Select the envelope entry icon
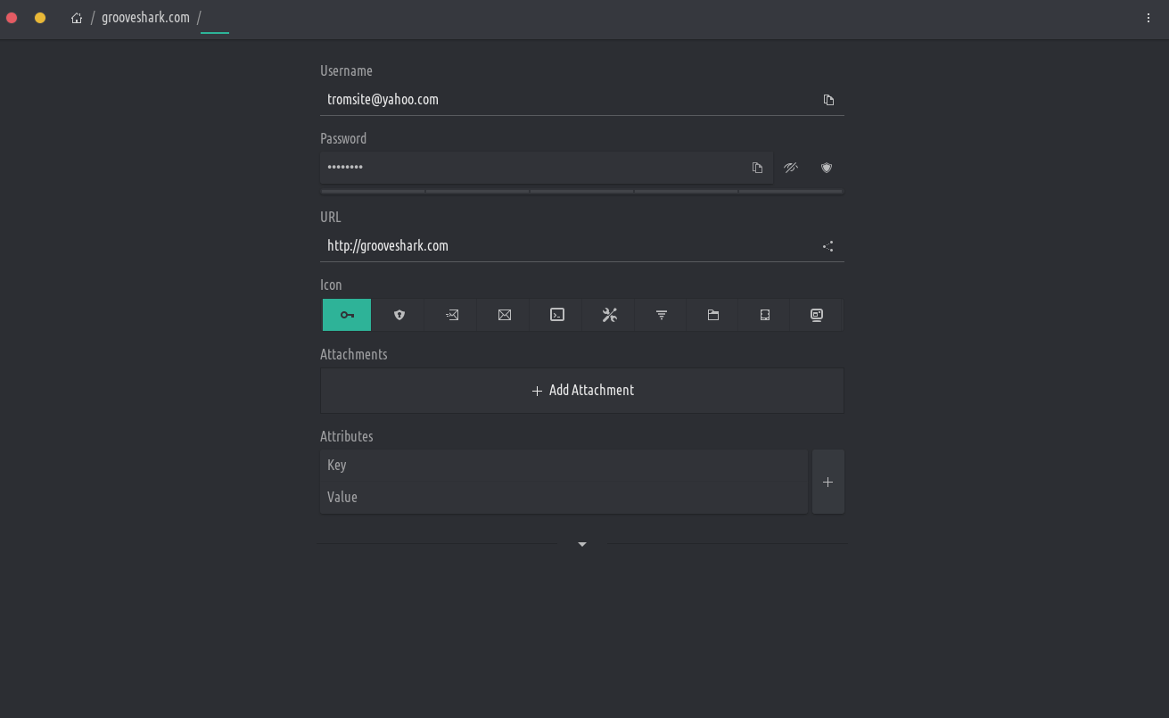1169x718 pixels. tap(505, 315)
